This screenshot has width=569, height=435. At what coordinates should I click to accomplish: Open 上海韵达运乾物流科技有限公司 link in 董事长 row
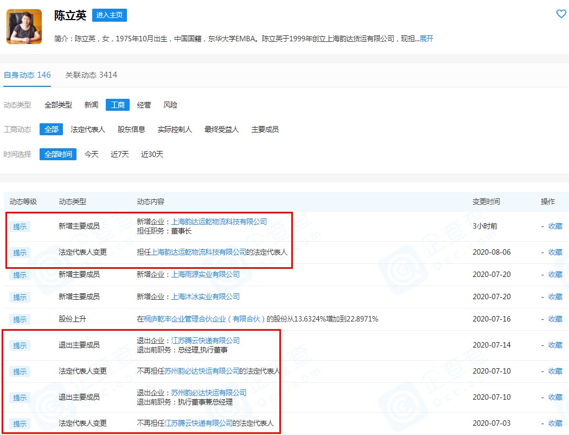tap(219, 222)
